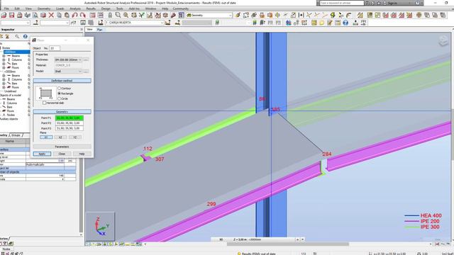
Task: Click the viewport horizontal scrollbar thumb
Action: point(287,244)
